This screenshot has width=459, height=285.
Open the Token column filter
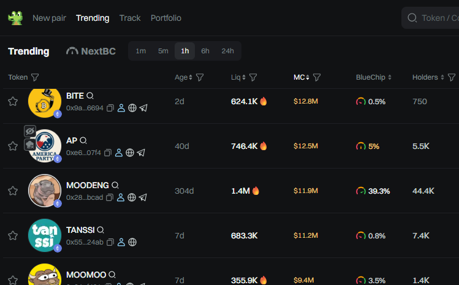(35, 77)
